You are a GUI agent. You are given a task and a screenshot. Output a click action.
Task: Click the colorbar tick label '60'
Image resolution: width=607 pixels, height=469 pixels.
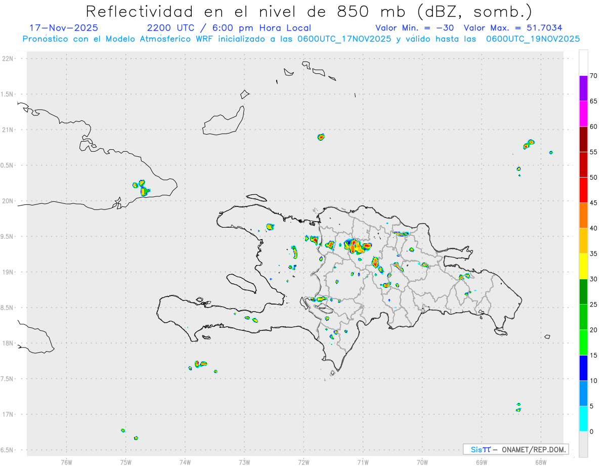593,126
